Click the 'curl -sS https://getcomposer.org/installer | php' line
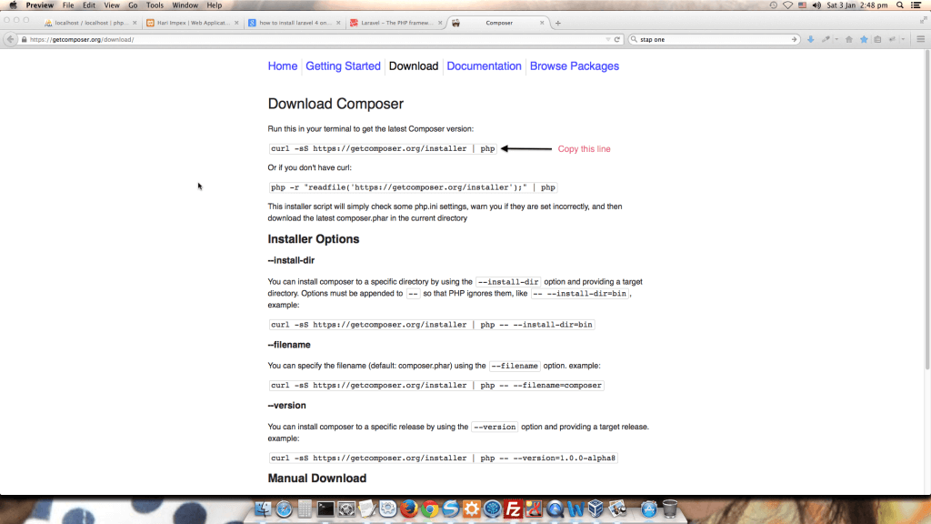The height and width of the screenshot is (524, 931). pos(383,148)
